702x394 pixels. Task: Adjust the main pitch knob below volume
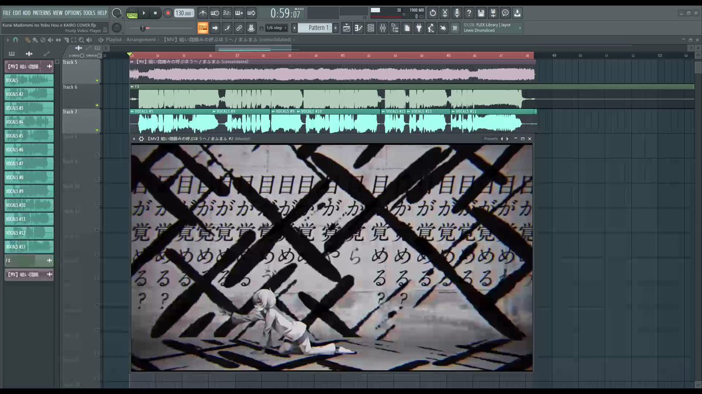click(116, 27)
